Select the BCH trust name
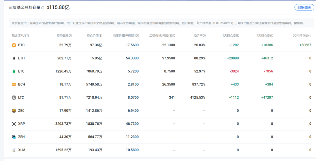 pyautogui.click(x=22, y=84)
